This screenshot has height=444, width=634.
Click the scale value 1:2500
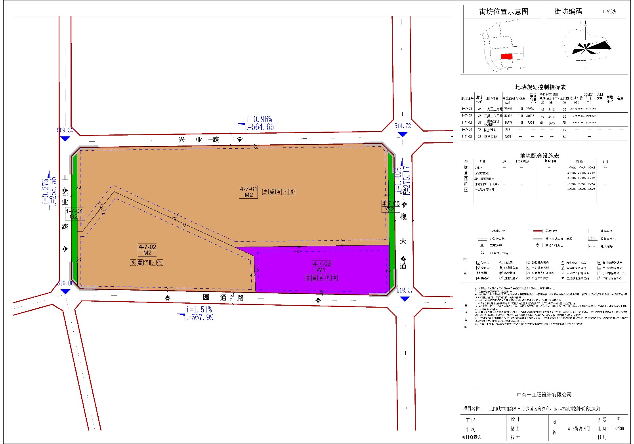click(x=618, y=429)
